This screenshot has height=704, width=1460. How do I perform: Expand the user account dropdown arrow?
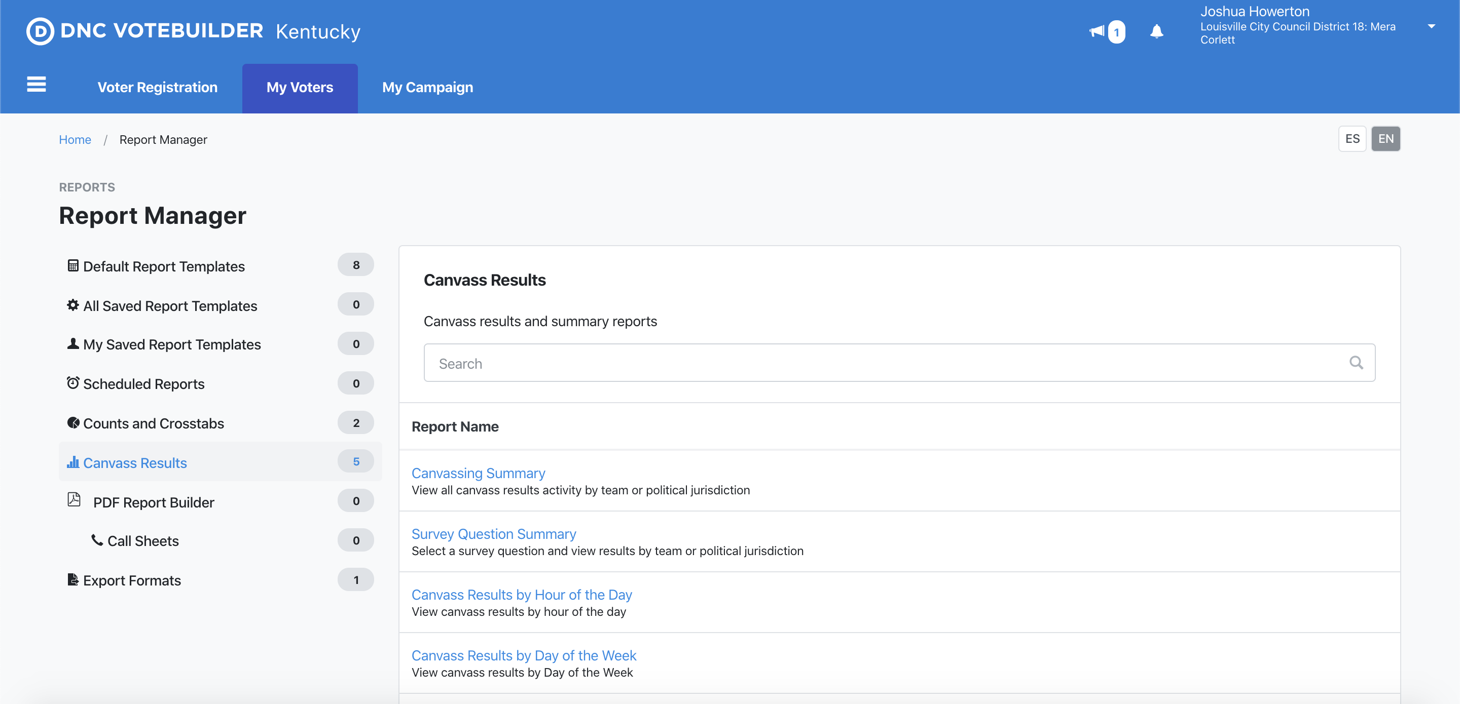1431,26
